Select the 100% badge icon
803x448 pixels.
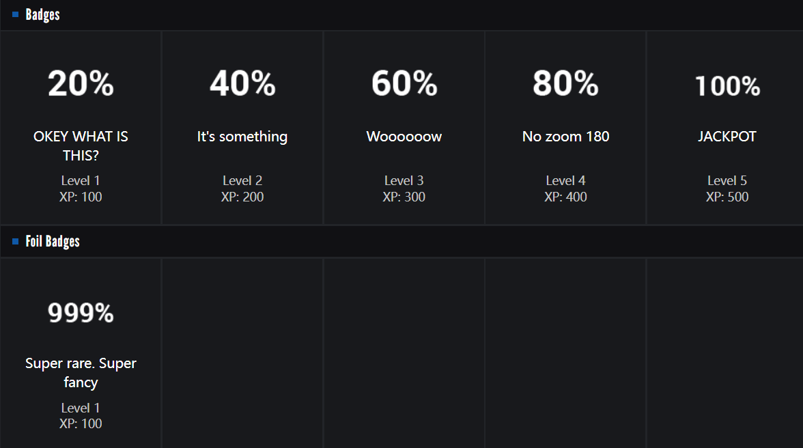click(x=727, y=86)
